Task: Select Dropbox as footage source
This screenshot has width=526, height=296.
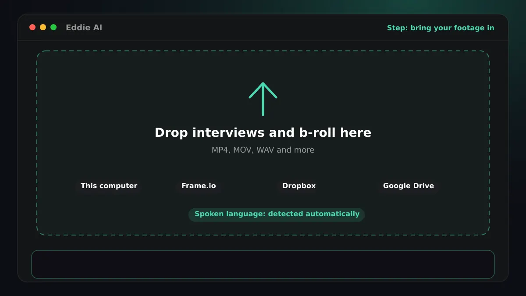Action: [299, 186]
